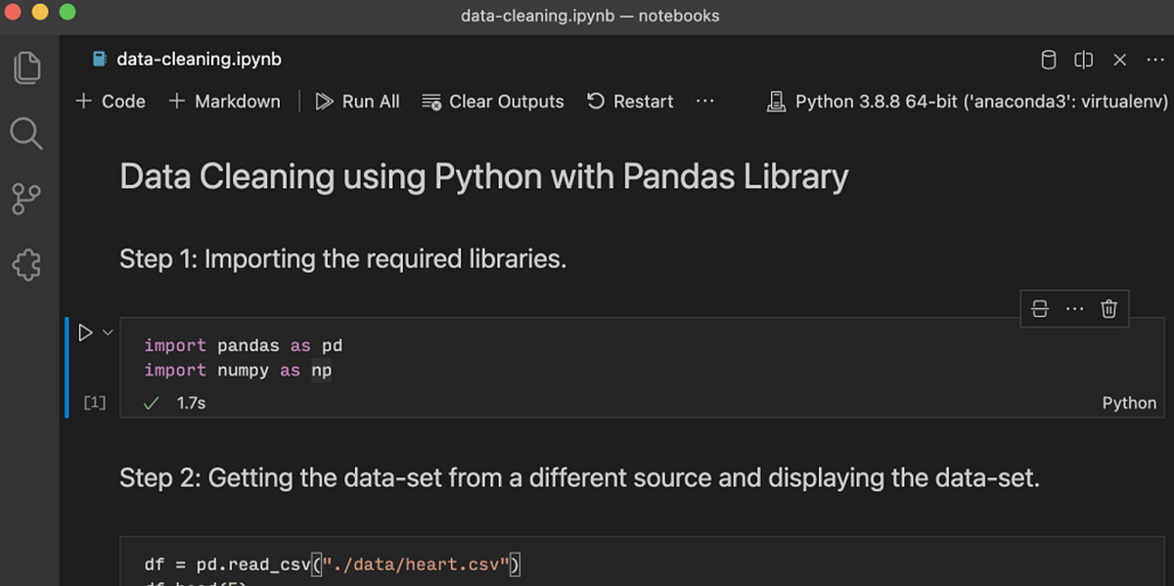Split the pandas import cell
Image resolution: width=1174 pixels, height=586 pixels.
click(x=1039, y=307)
